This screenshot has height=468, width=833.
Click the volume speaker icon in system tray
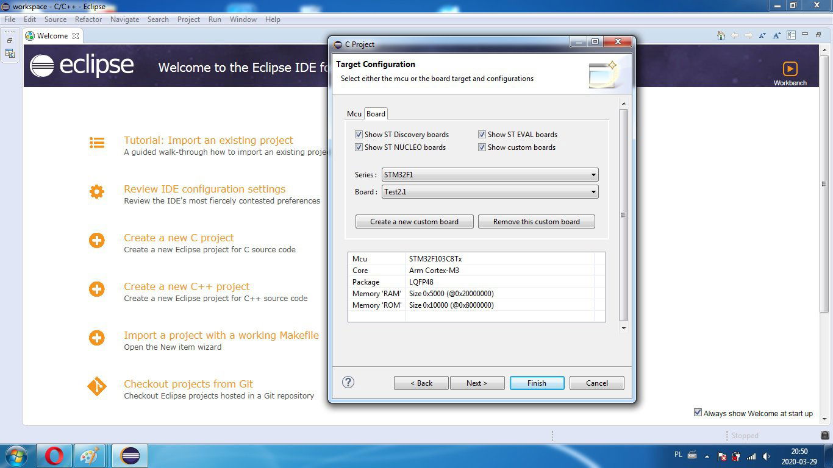point(766,456)
